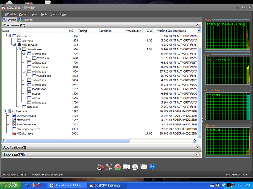
Task: Expand the Applications panel
Action: [197, 147]
